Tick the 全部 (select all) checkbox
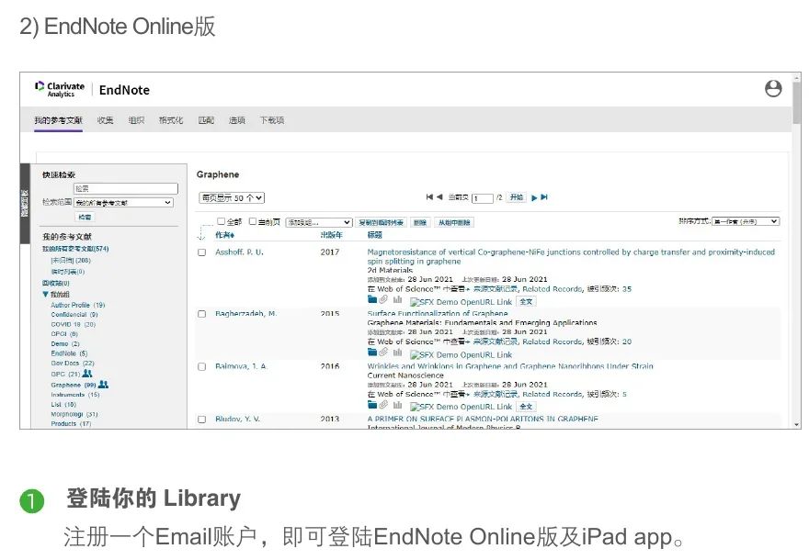Screen dimensions: 809x560 (221, 221)
